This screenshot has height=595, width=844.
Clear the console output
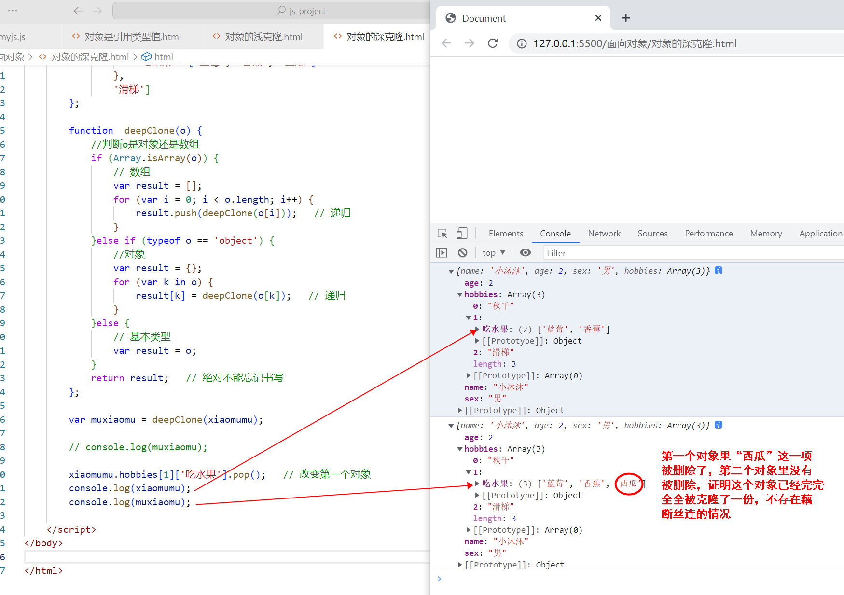[463, 253]
